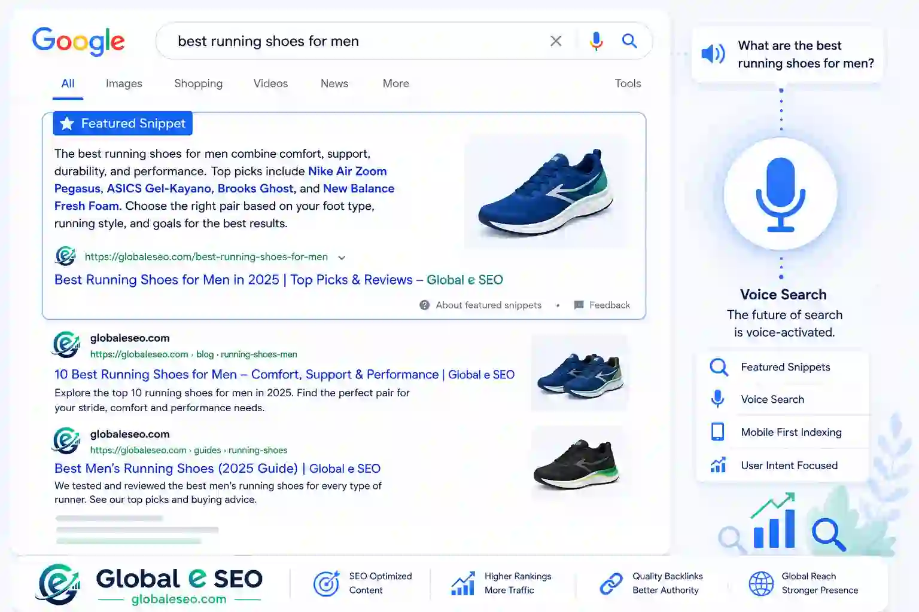Image resolution: width=919 pixels, height=612 pixels.
Task: Click globaleseo.com text in the footer
Action: point(179,599)
